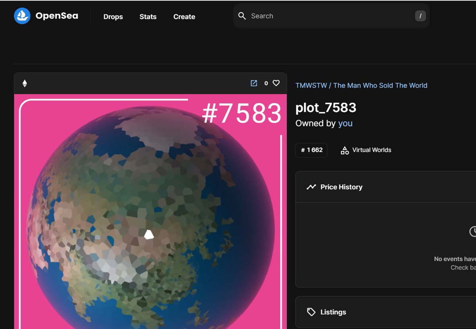Click the Ethereum chain icon
Viewport: 476px width, 329px height.
click(25, 83)
